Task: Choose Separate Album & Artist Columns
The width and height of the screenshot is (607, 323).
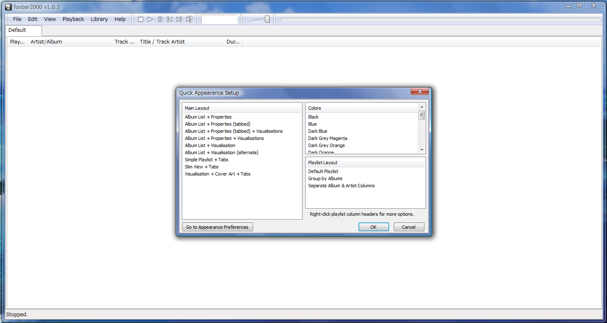Action: pos(342,186)
